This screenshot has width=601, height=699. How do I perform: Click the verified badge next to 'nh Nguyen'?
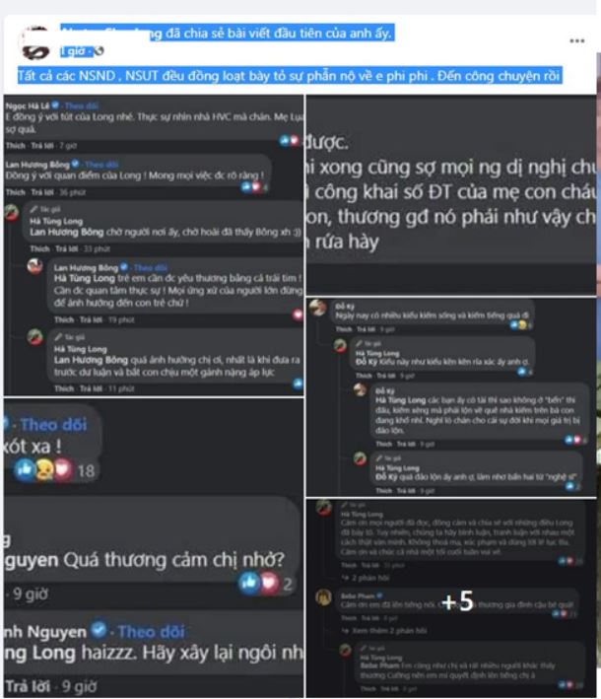[x=99, y=630]
